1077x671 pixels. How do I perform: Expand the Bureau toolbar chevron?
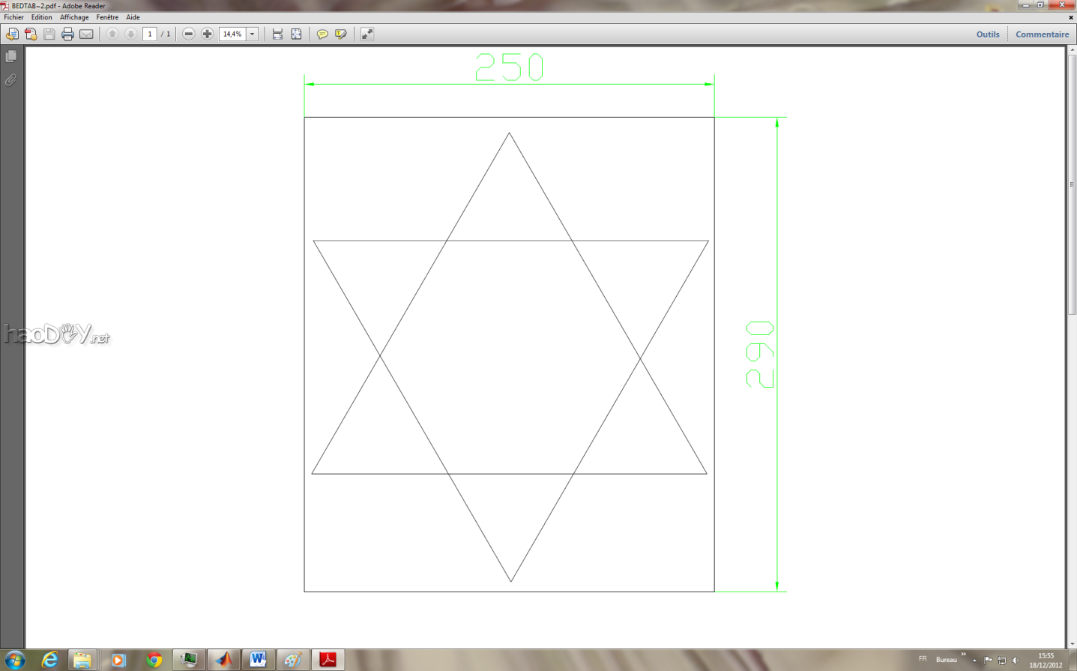964,655
